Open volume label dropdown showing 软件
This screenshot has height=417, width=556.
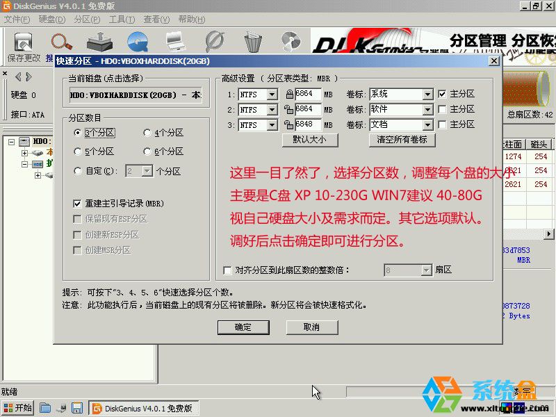(x=427, y=110)
